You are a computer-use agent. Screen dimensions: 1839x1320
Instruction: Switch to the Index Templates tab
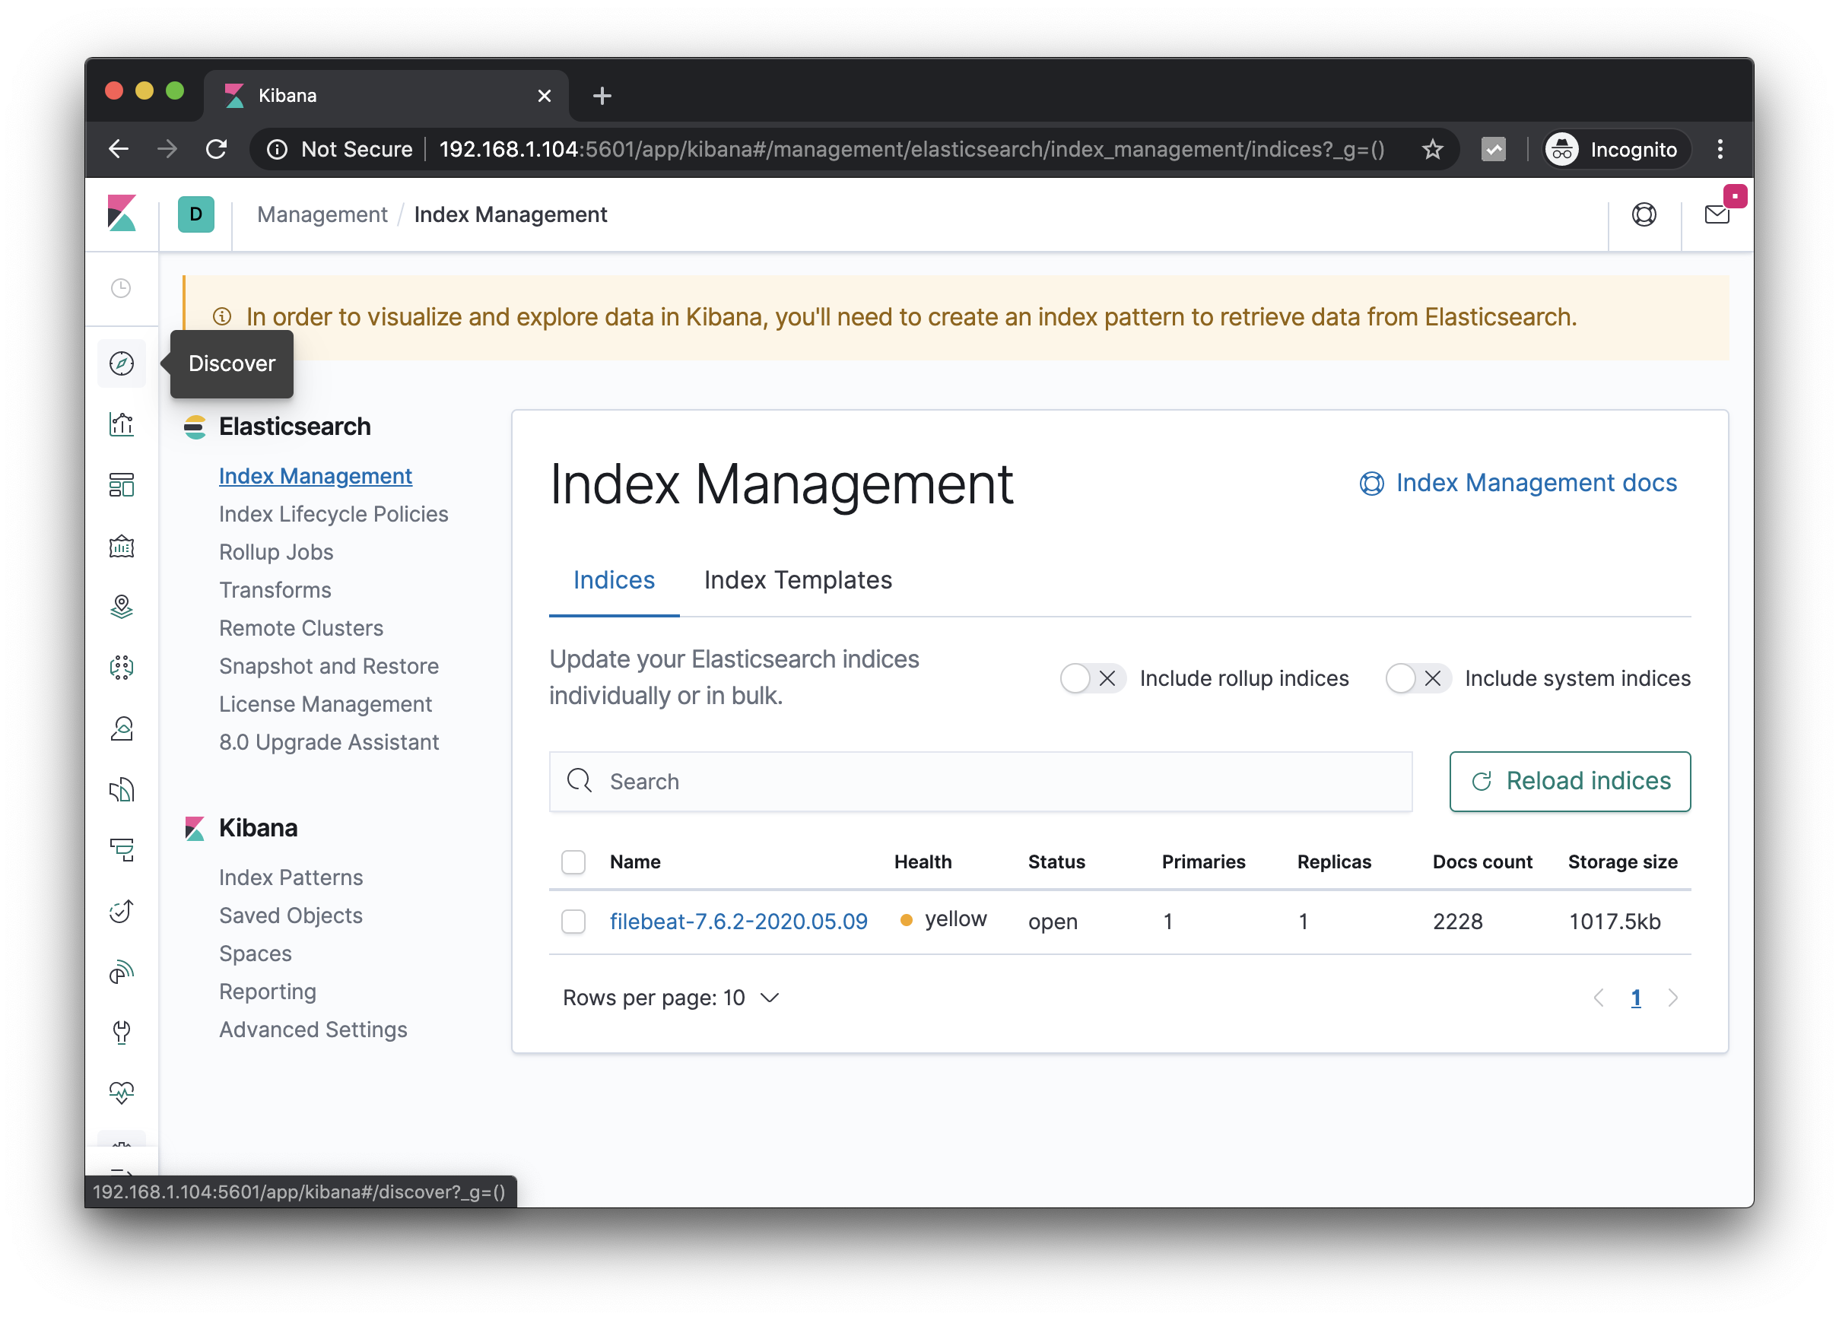(797, 579)
